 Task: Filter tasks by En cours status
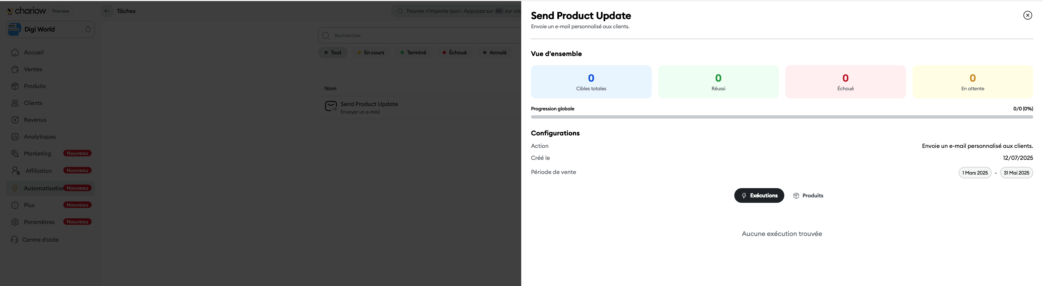tap(370, 53)
